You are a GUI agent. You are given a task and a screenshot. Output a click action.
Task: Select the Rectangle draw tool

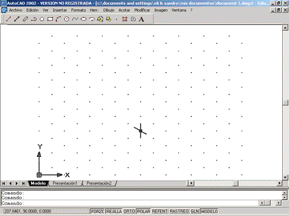point(50,19)
